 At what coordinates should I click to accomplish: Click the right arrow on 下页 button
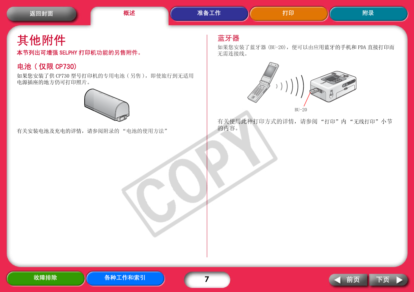pos(400,280)
